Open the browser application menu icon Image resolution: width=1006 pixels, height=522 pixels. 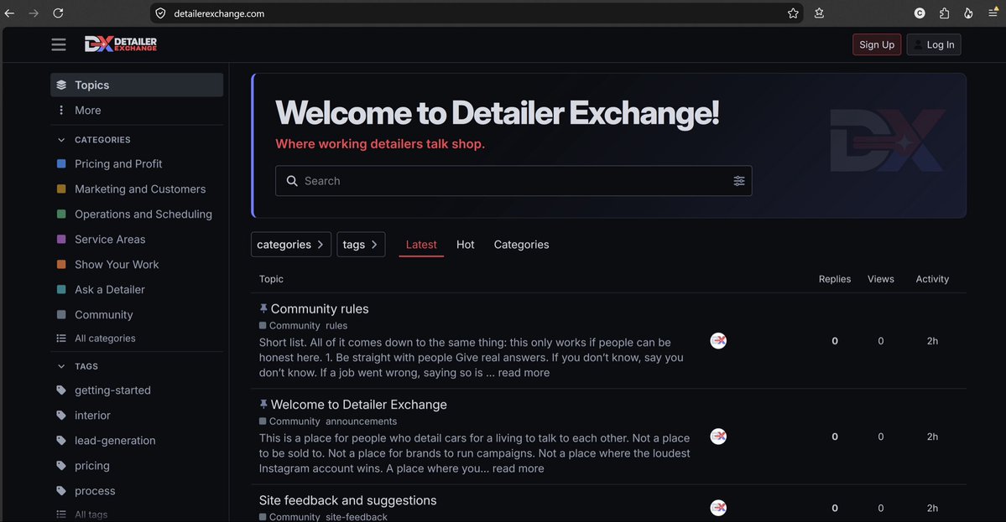tap(993, 13)
